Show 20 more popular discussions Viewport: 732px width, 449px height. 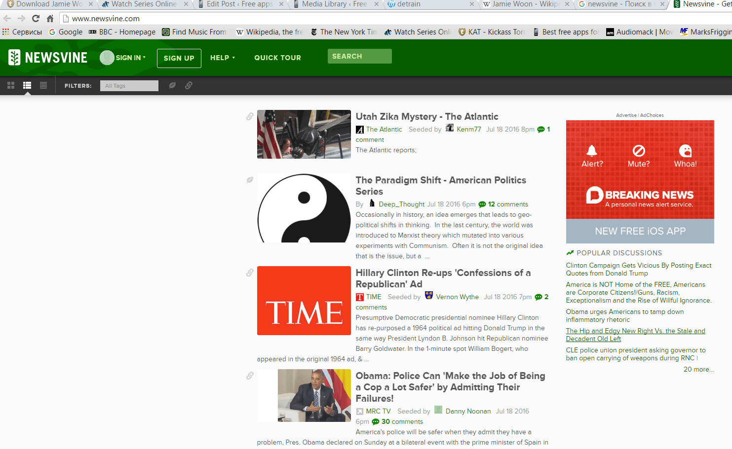click(x=698, y=369)
